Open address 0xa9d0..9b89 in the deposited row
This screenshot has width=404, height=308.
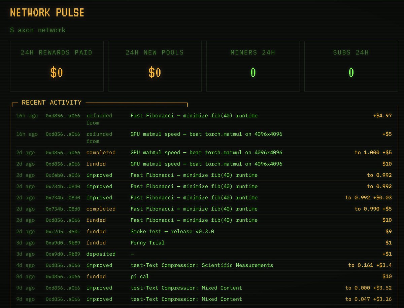pyautogui.click(x=63, y=254)
